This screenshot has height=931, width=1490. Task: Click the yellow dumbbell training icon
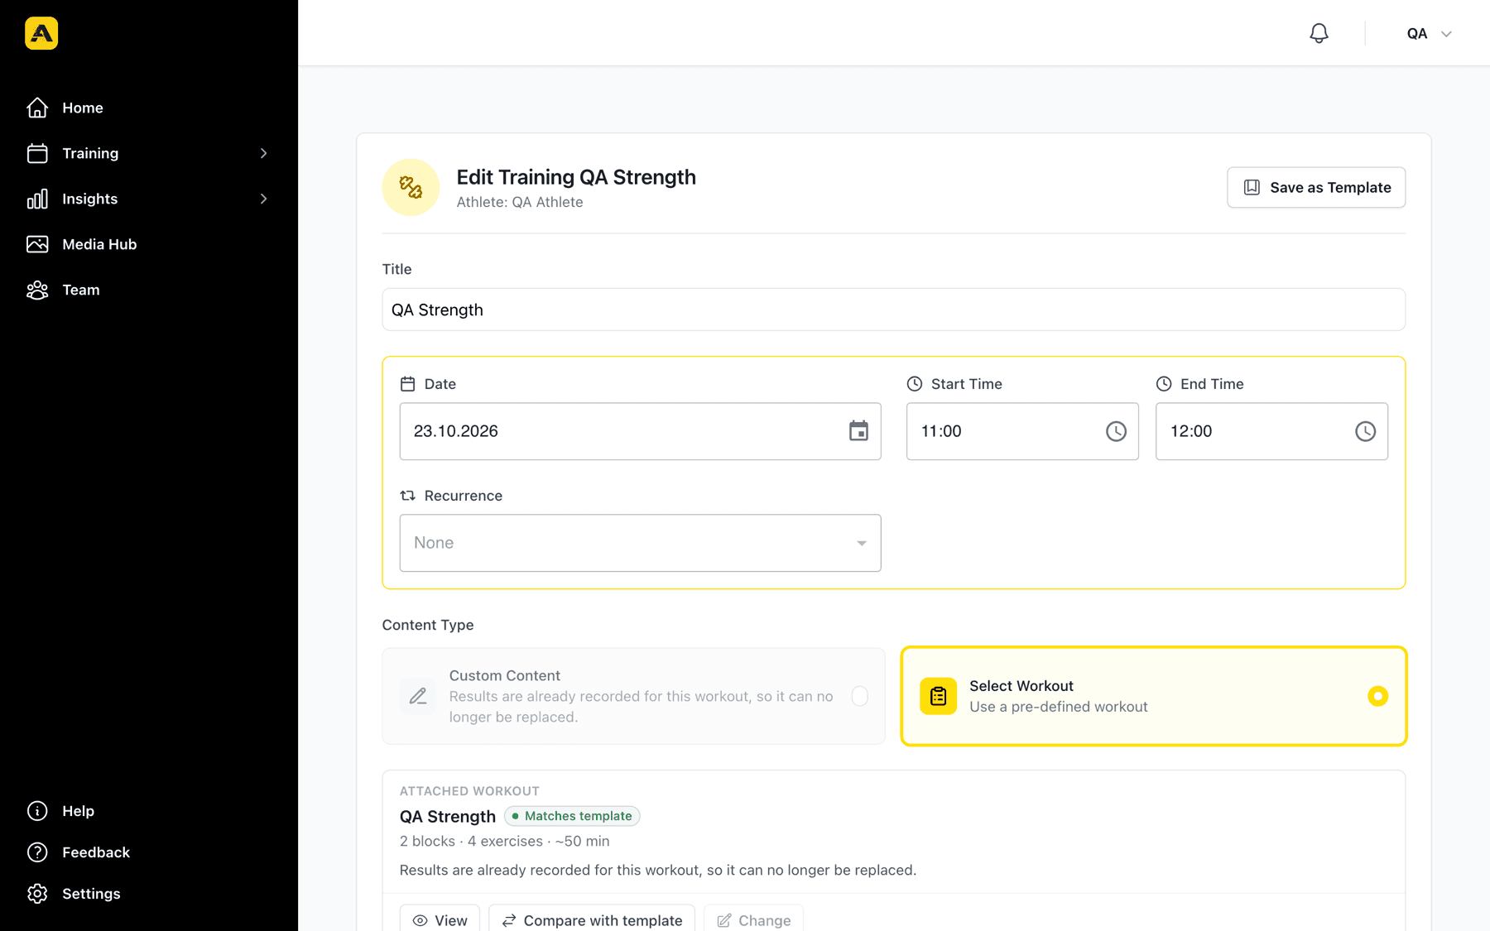411,187
